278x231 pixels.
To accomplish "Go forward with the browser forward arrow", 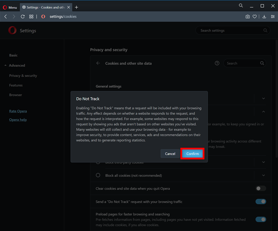I will 14,16.
